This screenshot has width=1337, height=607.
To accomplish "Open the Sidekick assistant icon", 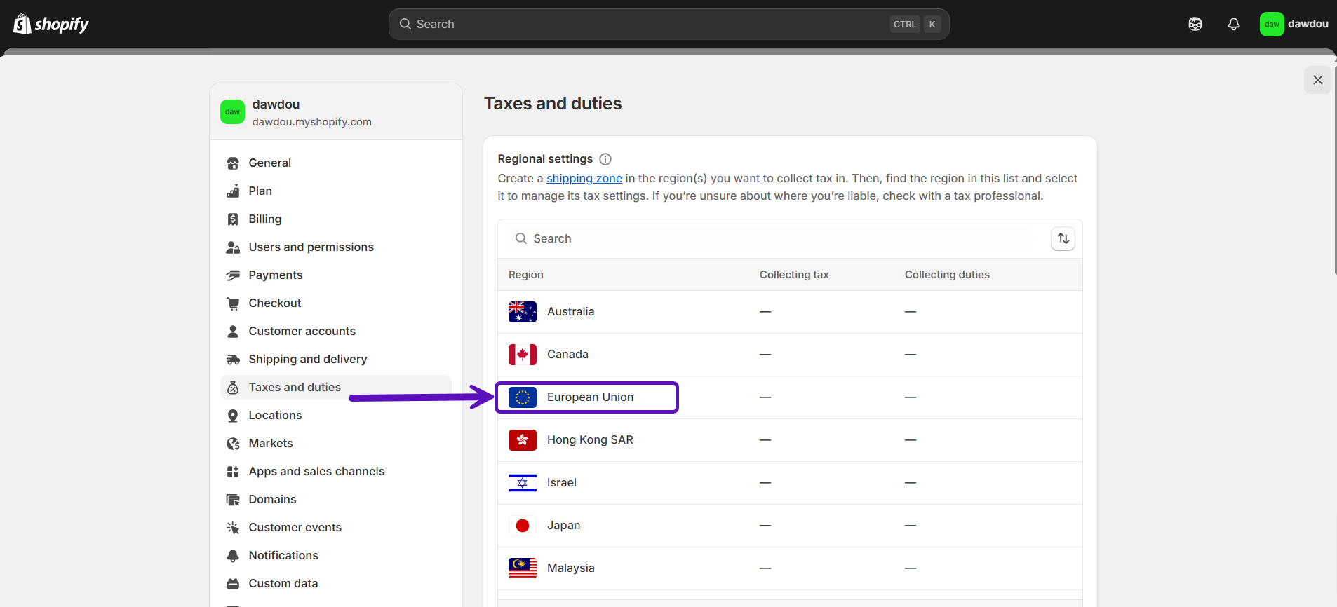I will click(1195, 24).
